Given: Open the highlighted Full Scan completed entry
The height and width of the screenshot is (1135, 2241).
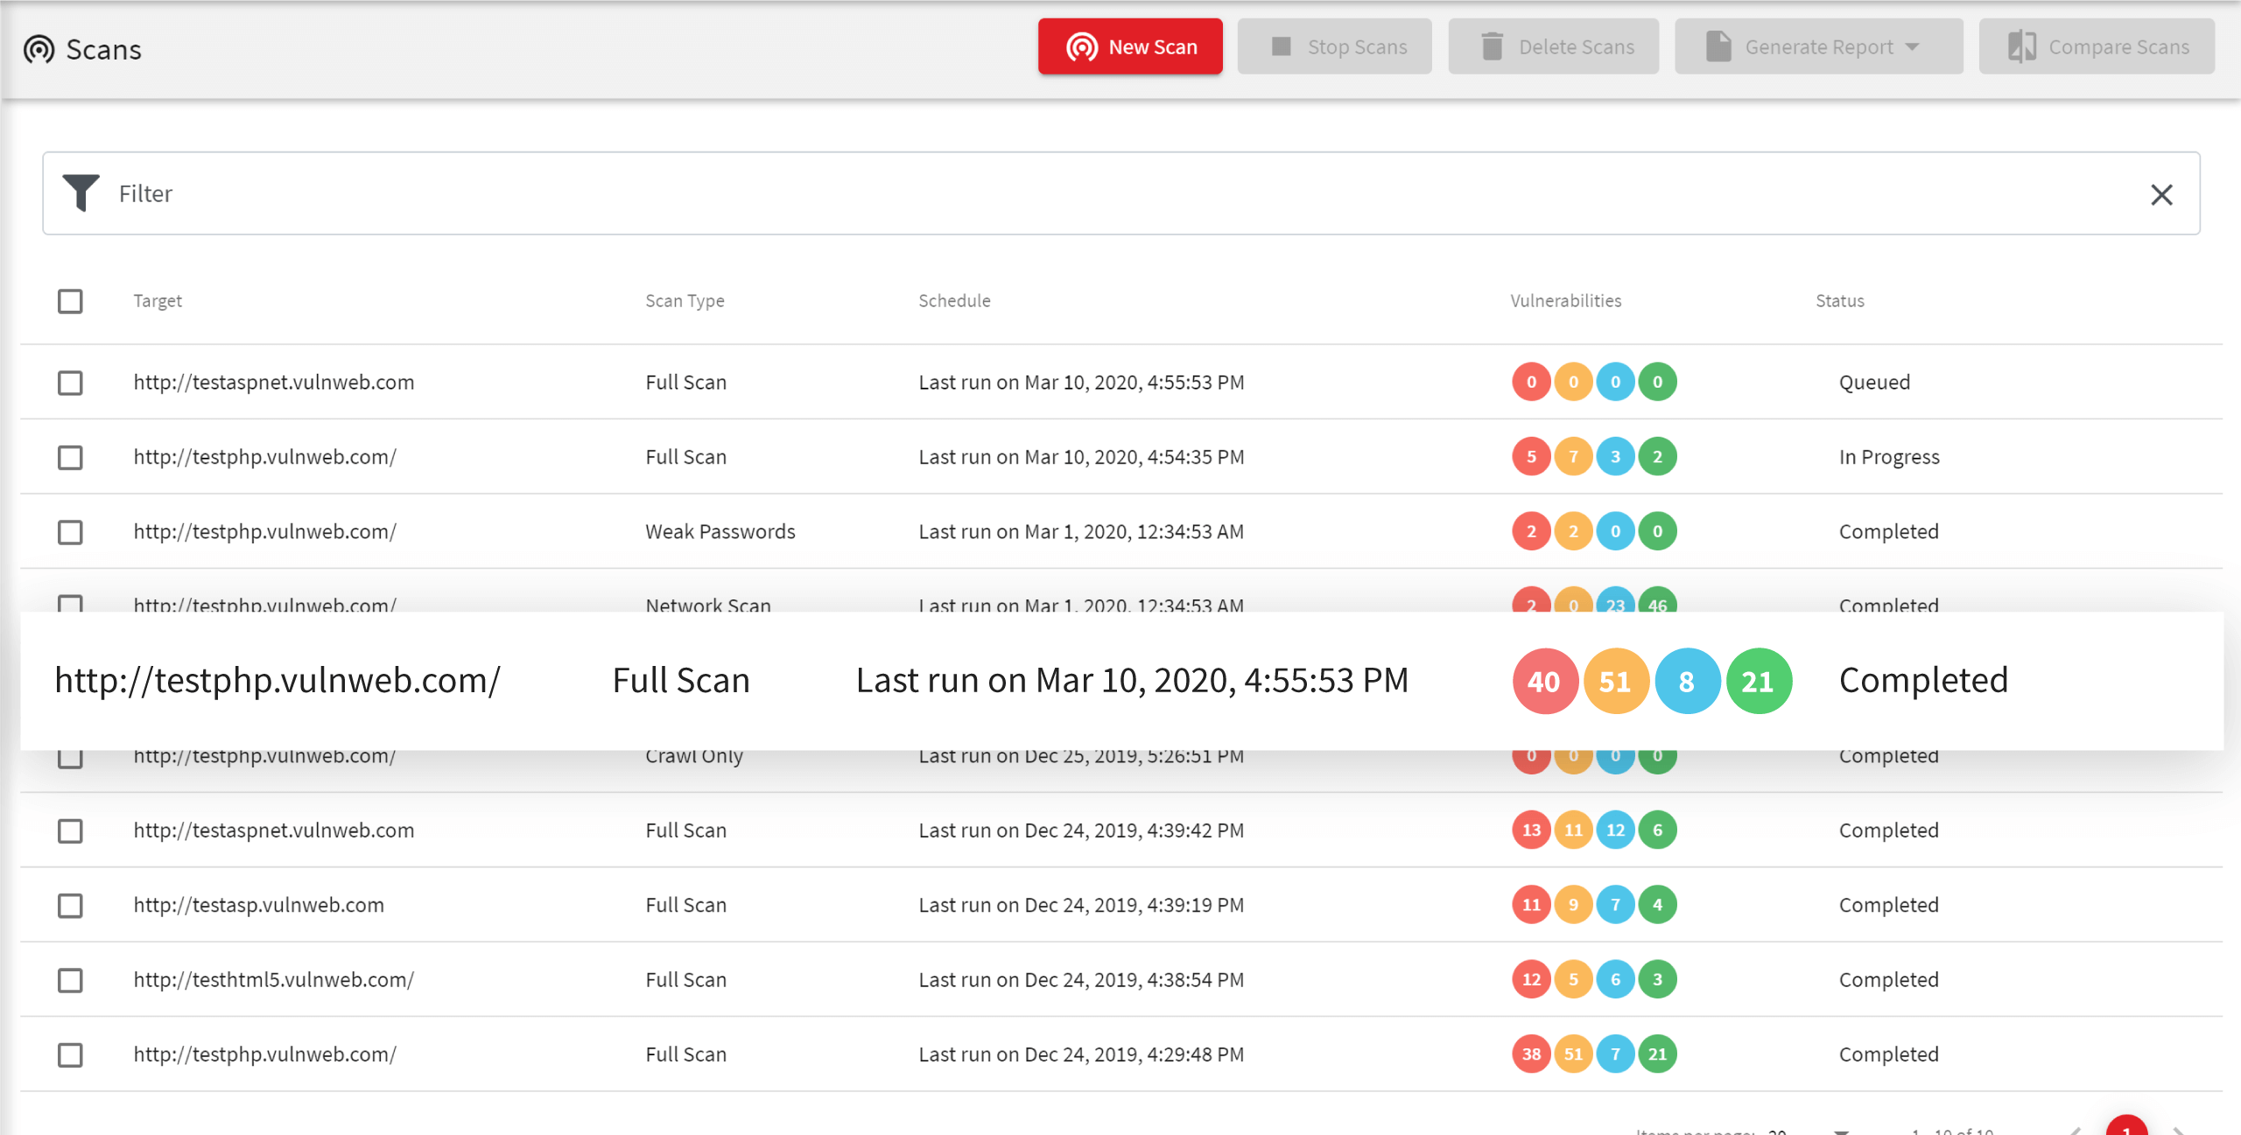Looking at the screenshot, I should pyautogui.click(x=278, y=677).
